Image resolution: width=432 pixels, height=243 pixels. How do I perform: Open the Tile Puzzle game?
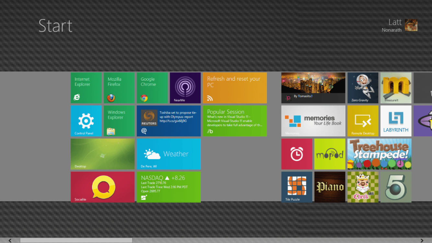point(297,187)
